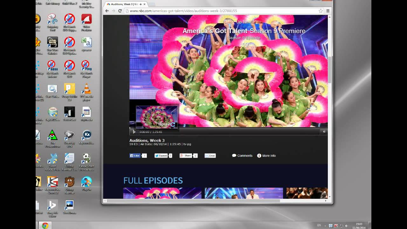The height and width of the screenshot is (229, 407).
Task: Click the EN language indicator in taskbar
Action: pos(319,226)
